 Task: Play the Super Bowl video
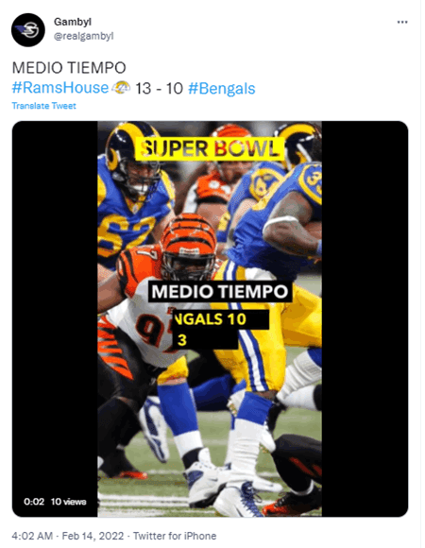click(210, 318)
